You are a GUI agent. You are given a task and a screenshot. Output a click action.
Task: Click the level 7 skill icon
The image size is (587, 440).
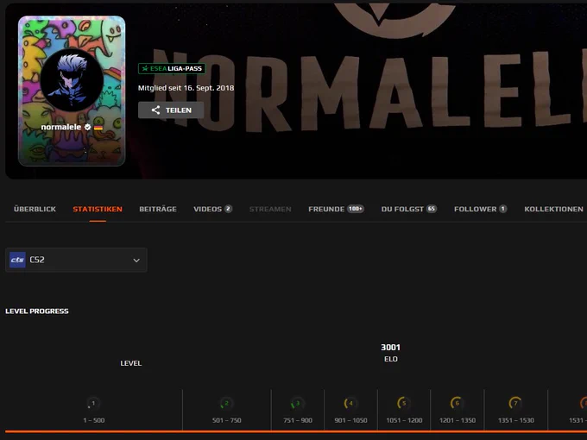click(x=515, y=404)
